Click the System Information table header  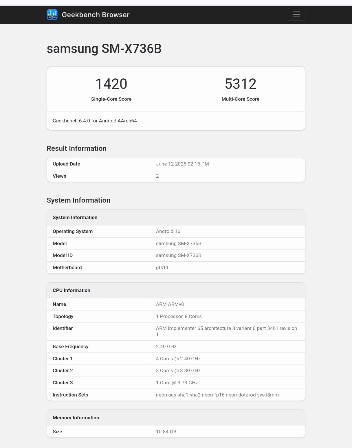click(x=75, y=217)
